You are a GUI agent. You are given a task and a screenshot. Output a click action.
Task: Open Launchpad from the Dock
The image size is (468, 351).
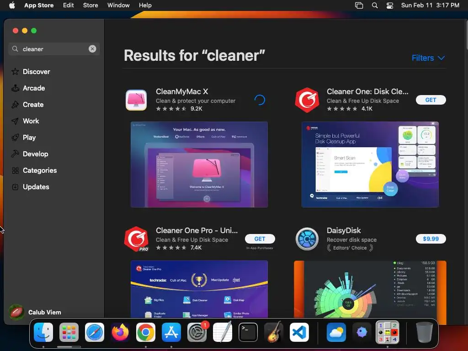click(x=69, y=332)
